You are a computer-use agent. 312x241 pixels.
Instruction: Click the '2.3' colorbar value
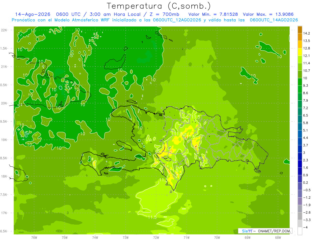tap(305, 160)
